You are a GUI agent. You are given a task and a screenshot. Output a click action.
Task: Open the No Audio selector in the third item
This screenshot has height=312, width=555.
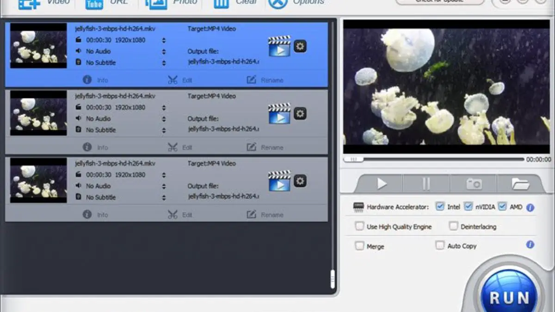pos(164,186)
